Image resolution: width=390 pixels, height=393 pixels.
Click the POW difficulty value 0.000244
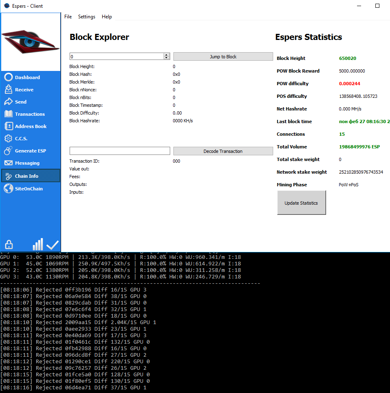tap(349, 84)
